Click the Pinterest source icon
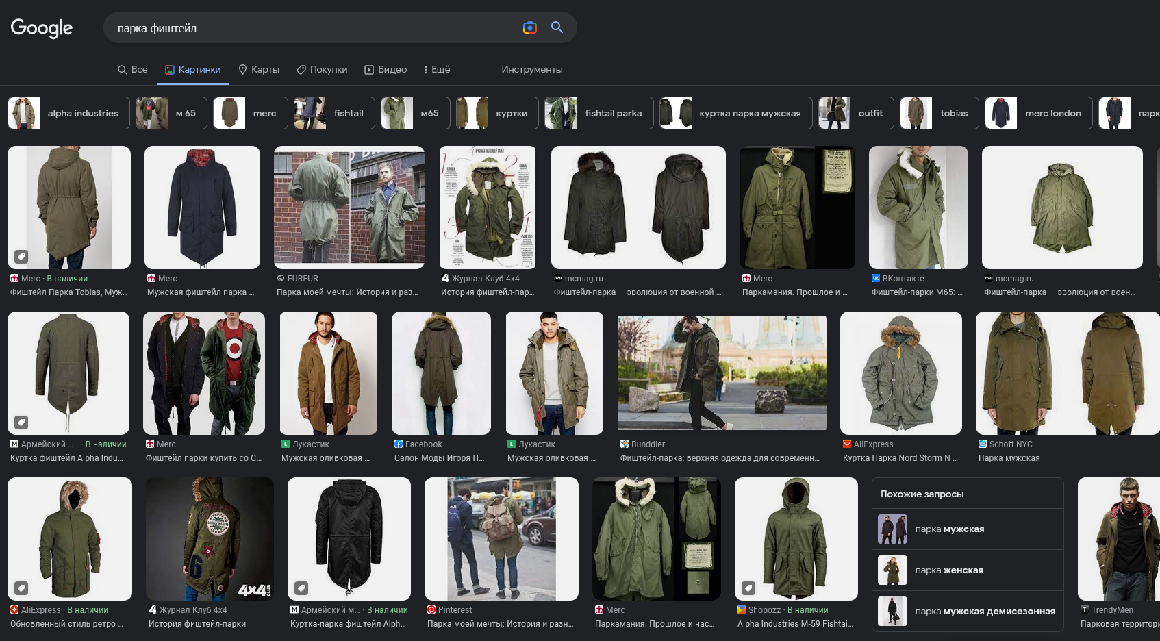 431,610
